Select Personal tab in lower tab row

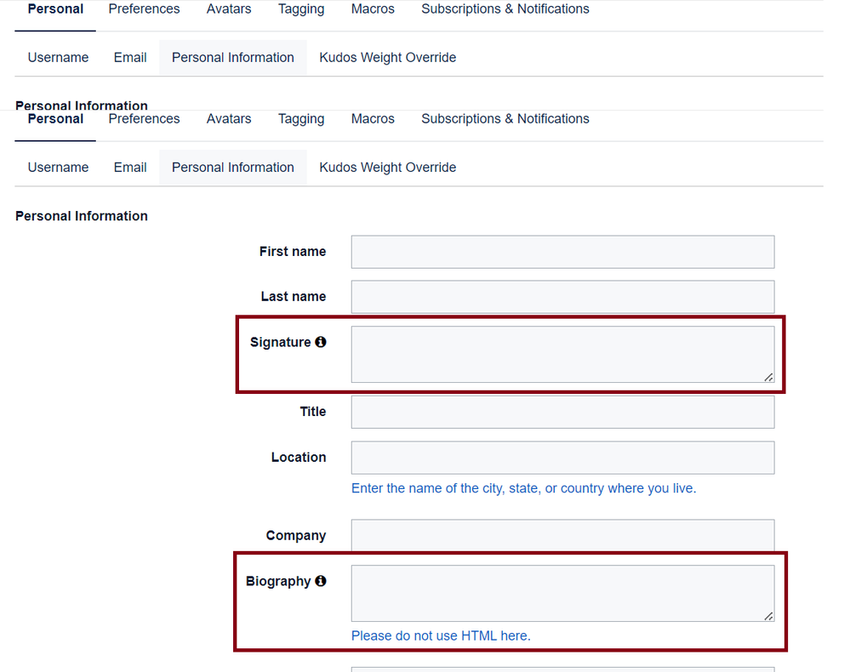point(55,119)
